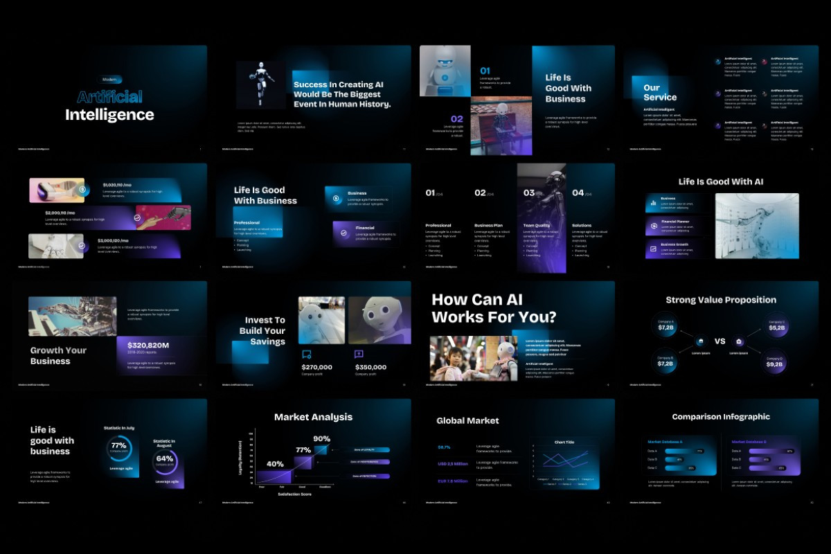Open the How Can AI Works For You slide

click(517, 335)
